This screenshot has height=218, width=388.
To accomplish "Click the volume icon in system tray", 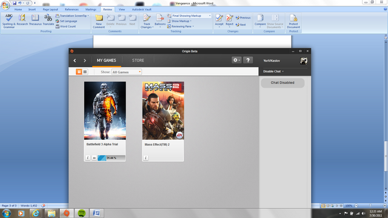I will [x=364, y=213].
